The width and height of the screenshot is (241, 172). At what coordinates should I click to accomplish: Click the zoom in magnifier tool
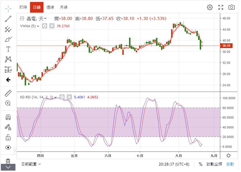pyautogui.click(x=8, y=103)
